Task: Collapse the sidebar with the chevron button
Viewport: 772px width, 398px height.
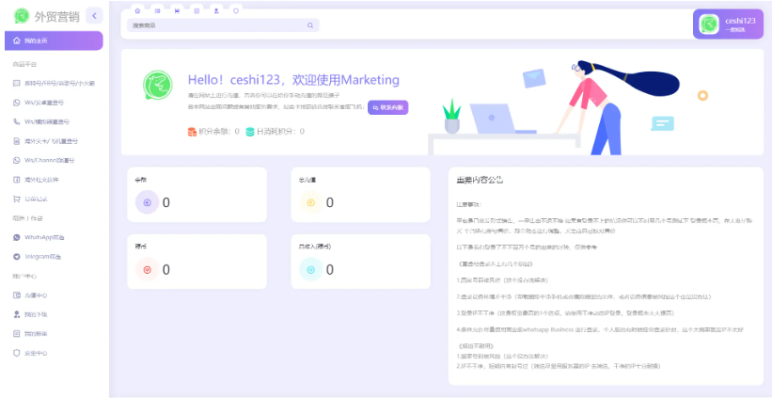Action: 94,16
